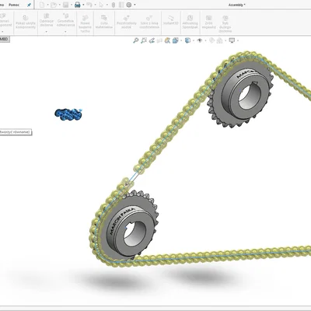Expand the Hide/Show Items dropdown arrow

205,40
